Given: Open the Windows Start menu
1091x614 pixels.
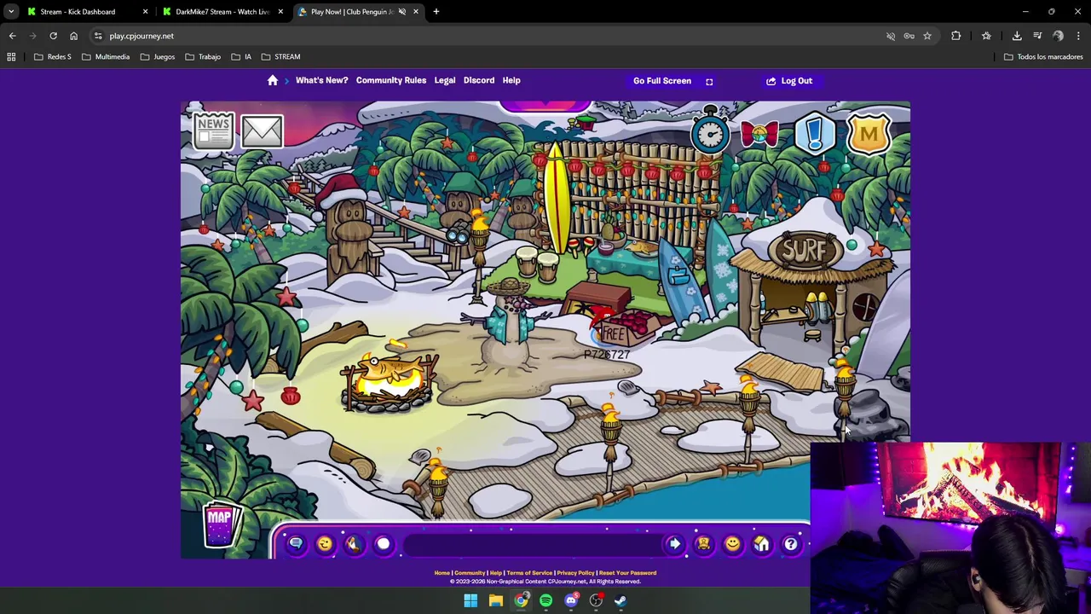Looking at the screenshot, I should point(470,600).
